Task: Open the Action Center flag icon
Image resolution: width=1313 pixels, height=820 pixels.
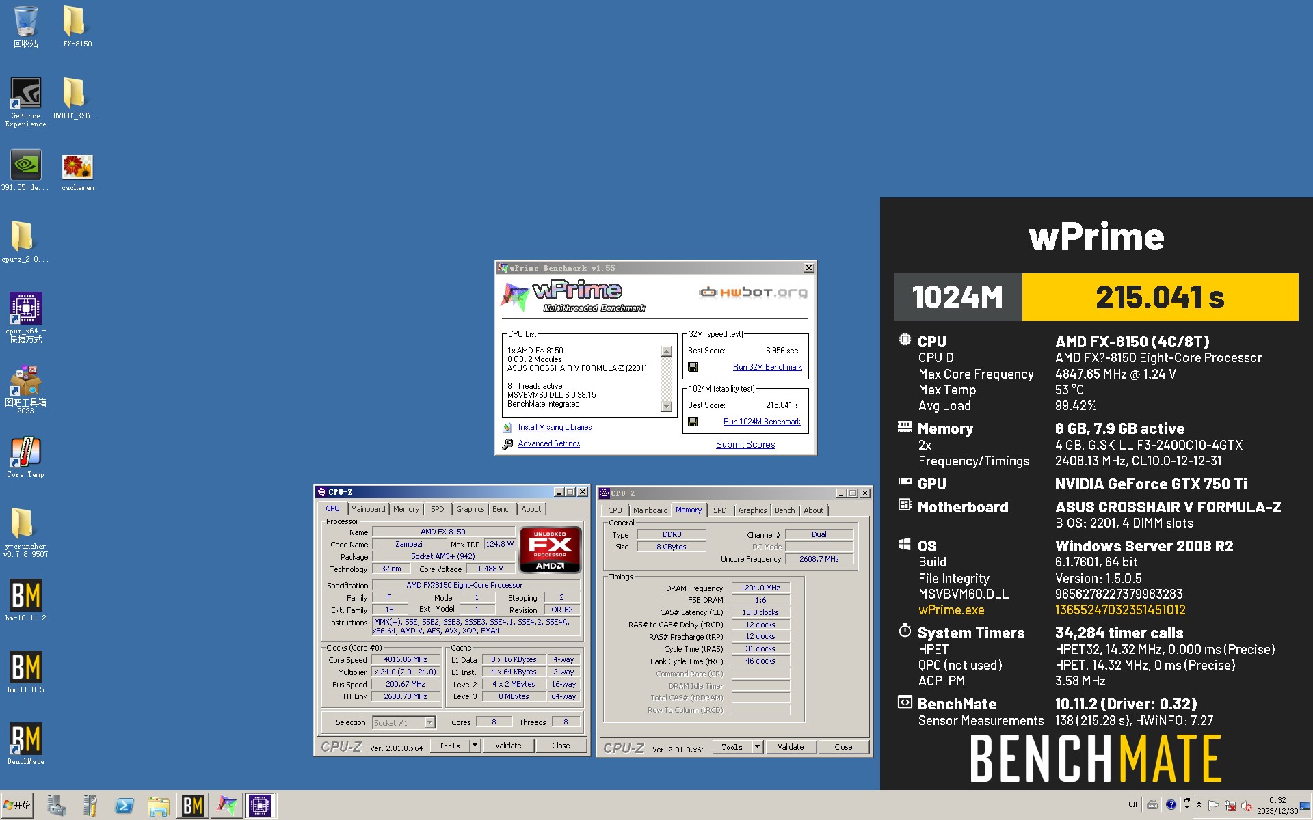Action: (x=1214, y=806)
